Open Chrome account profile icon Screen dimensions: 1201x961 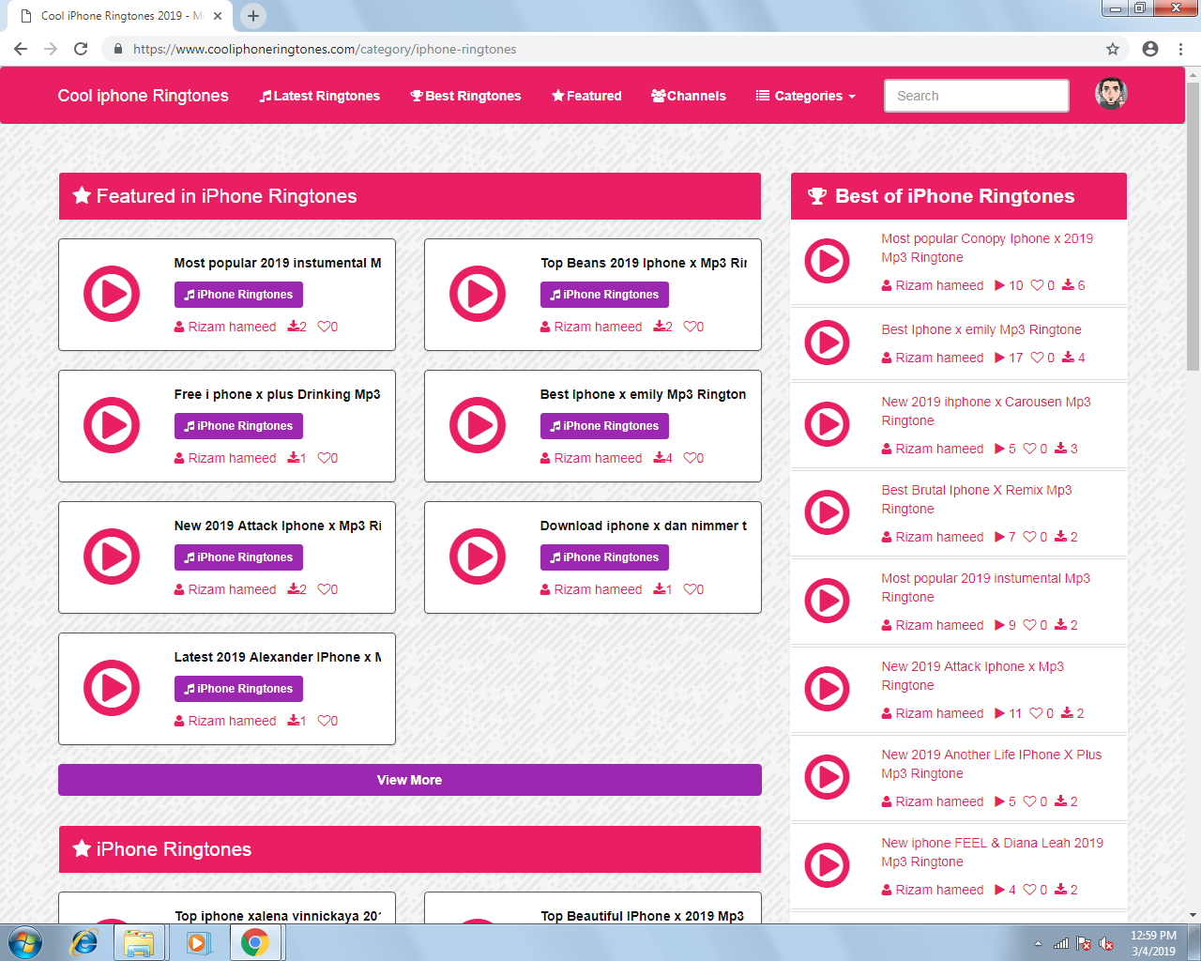click(1150, 49)
